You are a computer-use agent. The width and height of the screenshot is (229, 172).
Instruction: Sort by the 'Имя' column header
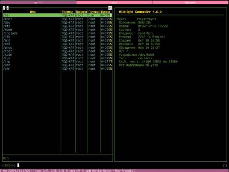click(x=33, y=12)
